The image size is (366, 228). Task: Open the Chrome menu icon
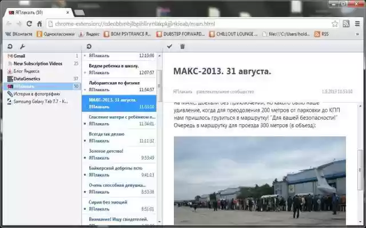pyautogui.click(x=358, y=23)
